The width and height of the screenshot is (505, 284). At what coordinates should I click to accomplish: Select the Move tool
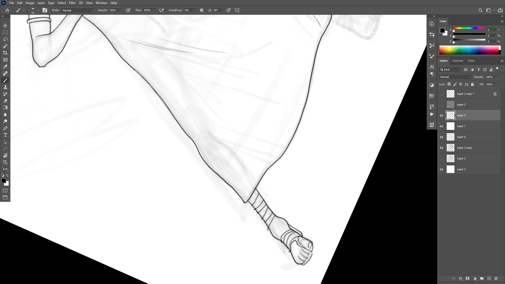pyautogui.click(x=5, y=26)
